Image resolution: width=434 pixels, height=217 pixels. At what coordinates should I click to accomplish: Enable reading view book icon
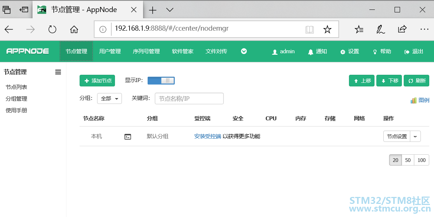pyautogui.click(x=310, y=29)
